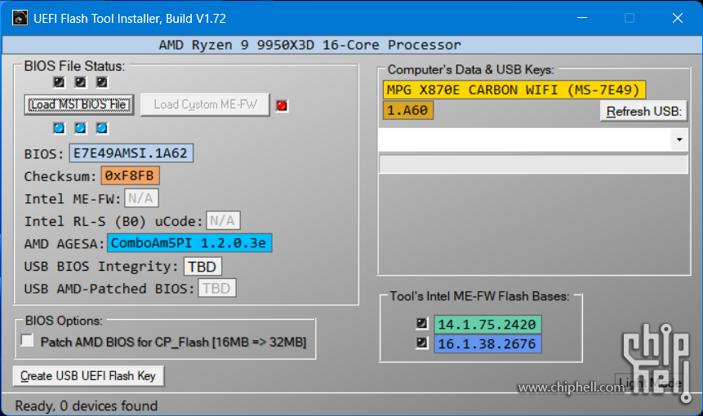The width and height of the screenshot is (703, 416).
Task: Toggle the second dark checkbox above Load MSI BIOS File
Action: click(80, 82)
